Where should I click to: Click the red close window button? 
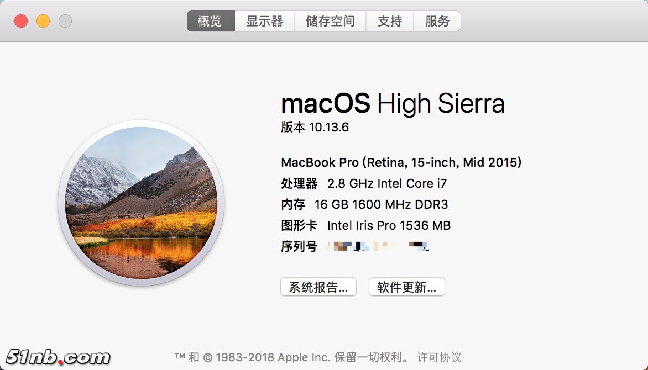point(21,22)
